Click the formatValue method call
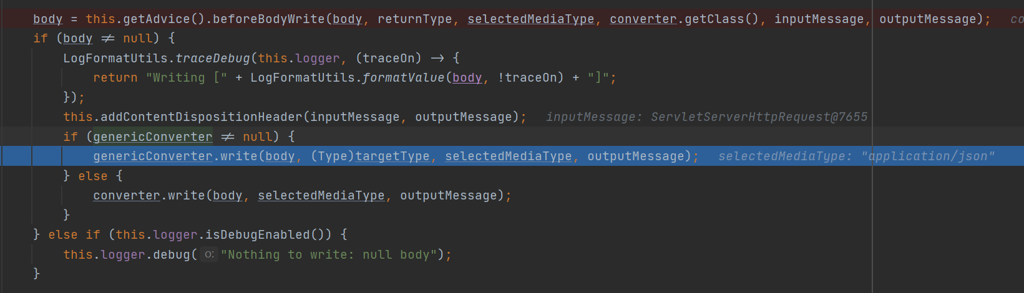 [404, 77]
